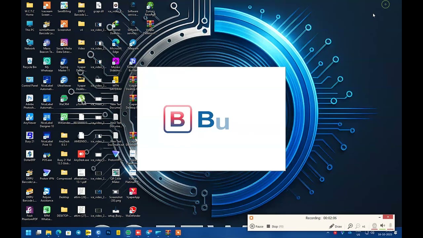Launch QR Code Maker shortcut
This screenshot has height=238, width=423.
pyautogui.click(x=116, y=176)
